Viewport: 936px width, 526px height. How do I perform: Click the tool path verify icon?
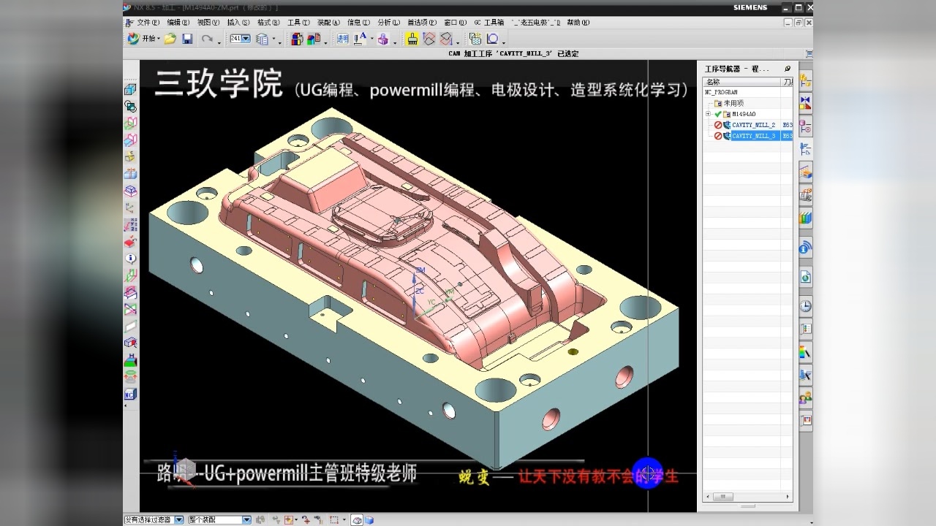click(x=429, y=39)
